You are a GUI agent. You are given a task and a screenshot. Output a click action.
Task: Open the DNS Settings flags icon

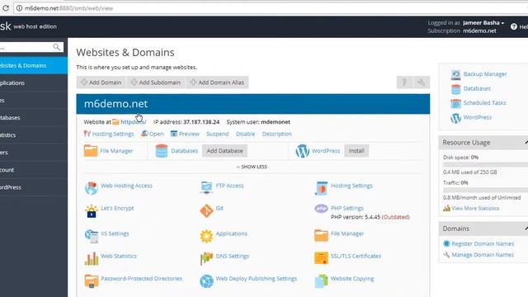coord(206,258)
